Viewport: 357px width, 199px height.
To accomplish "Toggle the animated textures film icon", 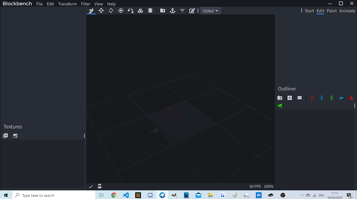I will click(150, 11).
